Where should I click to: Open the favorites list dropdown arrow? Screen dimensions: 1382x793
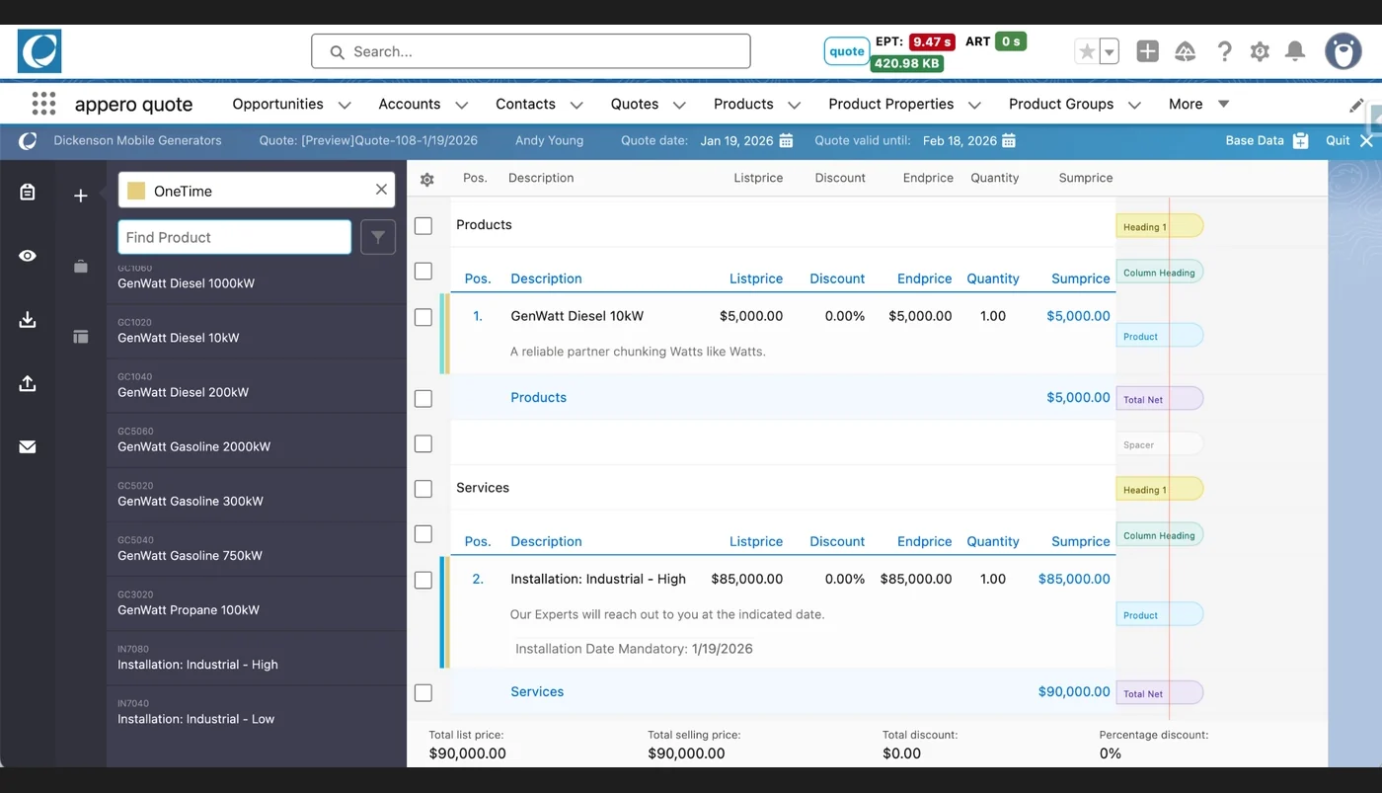tap(1110, 51)
